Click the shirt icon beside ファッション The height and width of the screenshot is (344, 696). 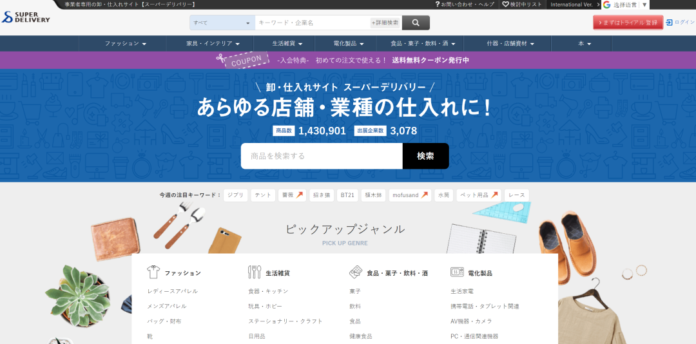click(x=153, y=272)
